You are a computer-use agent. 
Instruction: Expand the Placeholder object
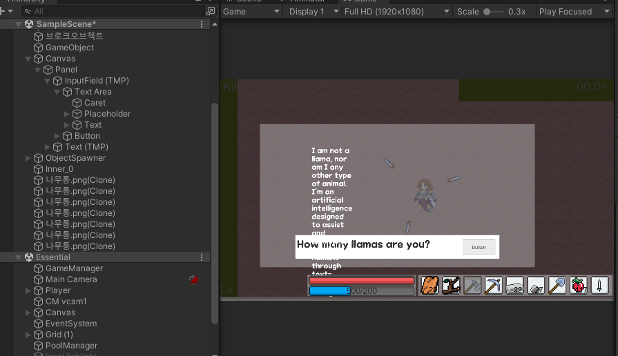click(67, 114)
